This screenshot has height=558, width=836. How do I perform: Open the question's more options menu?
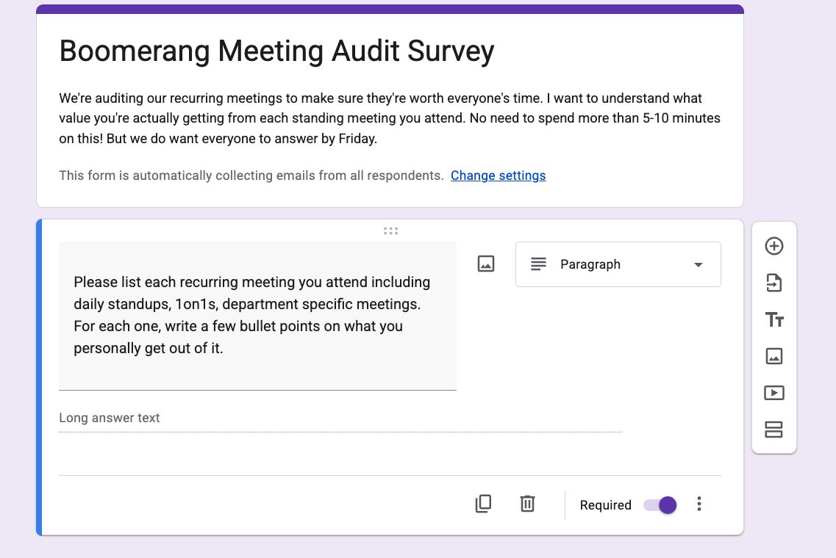pos(699,504)
